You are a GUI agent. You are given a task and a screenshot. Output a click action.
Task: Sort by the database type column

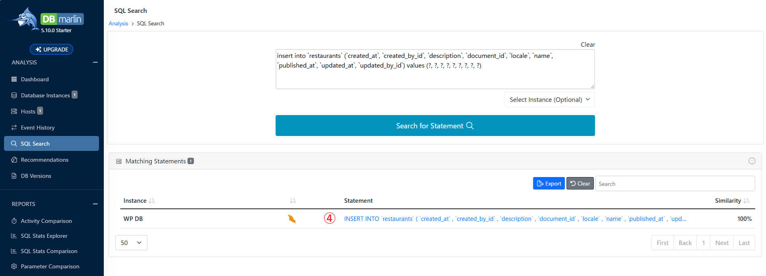click(293, 200)
